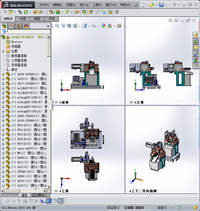Click the question mark help icon in title bar

pos(174,5)
